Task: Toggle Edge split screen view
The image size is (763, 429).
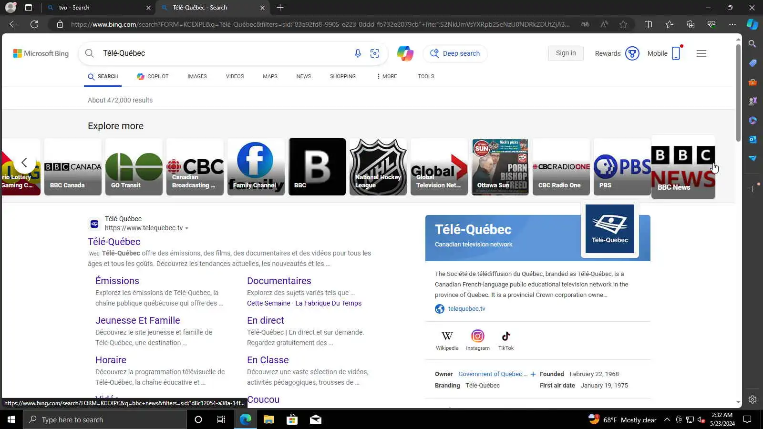Action: coord(648,24)
